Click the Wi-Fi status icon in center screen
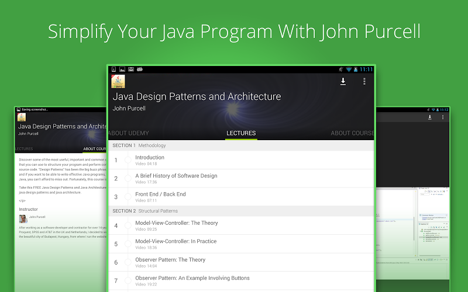Image resolution: width=468 pixels, height=292 pixels. point(349,69)
